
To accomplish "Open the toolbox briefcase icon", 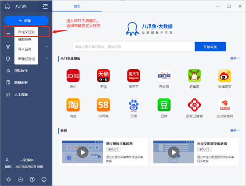I will point(20,179).
